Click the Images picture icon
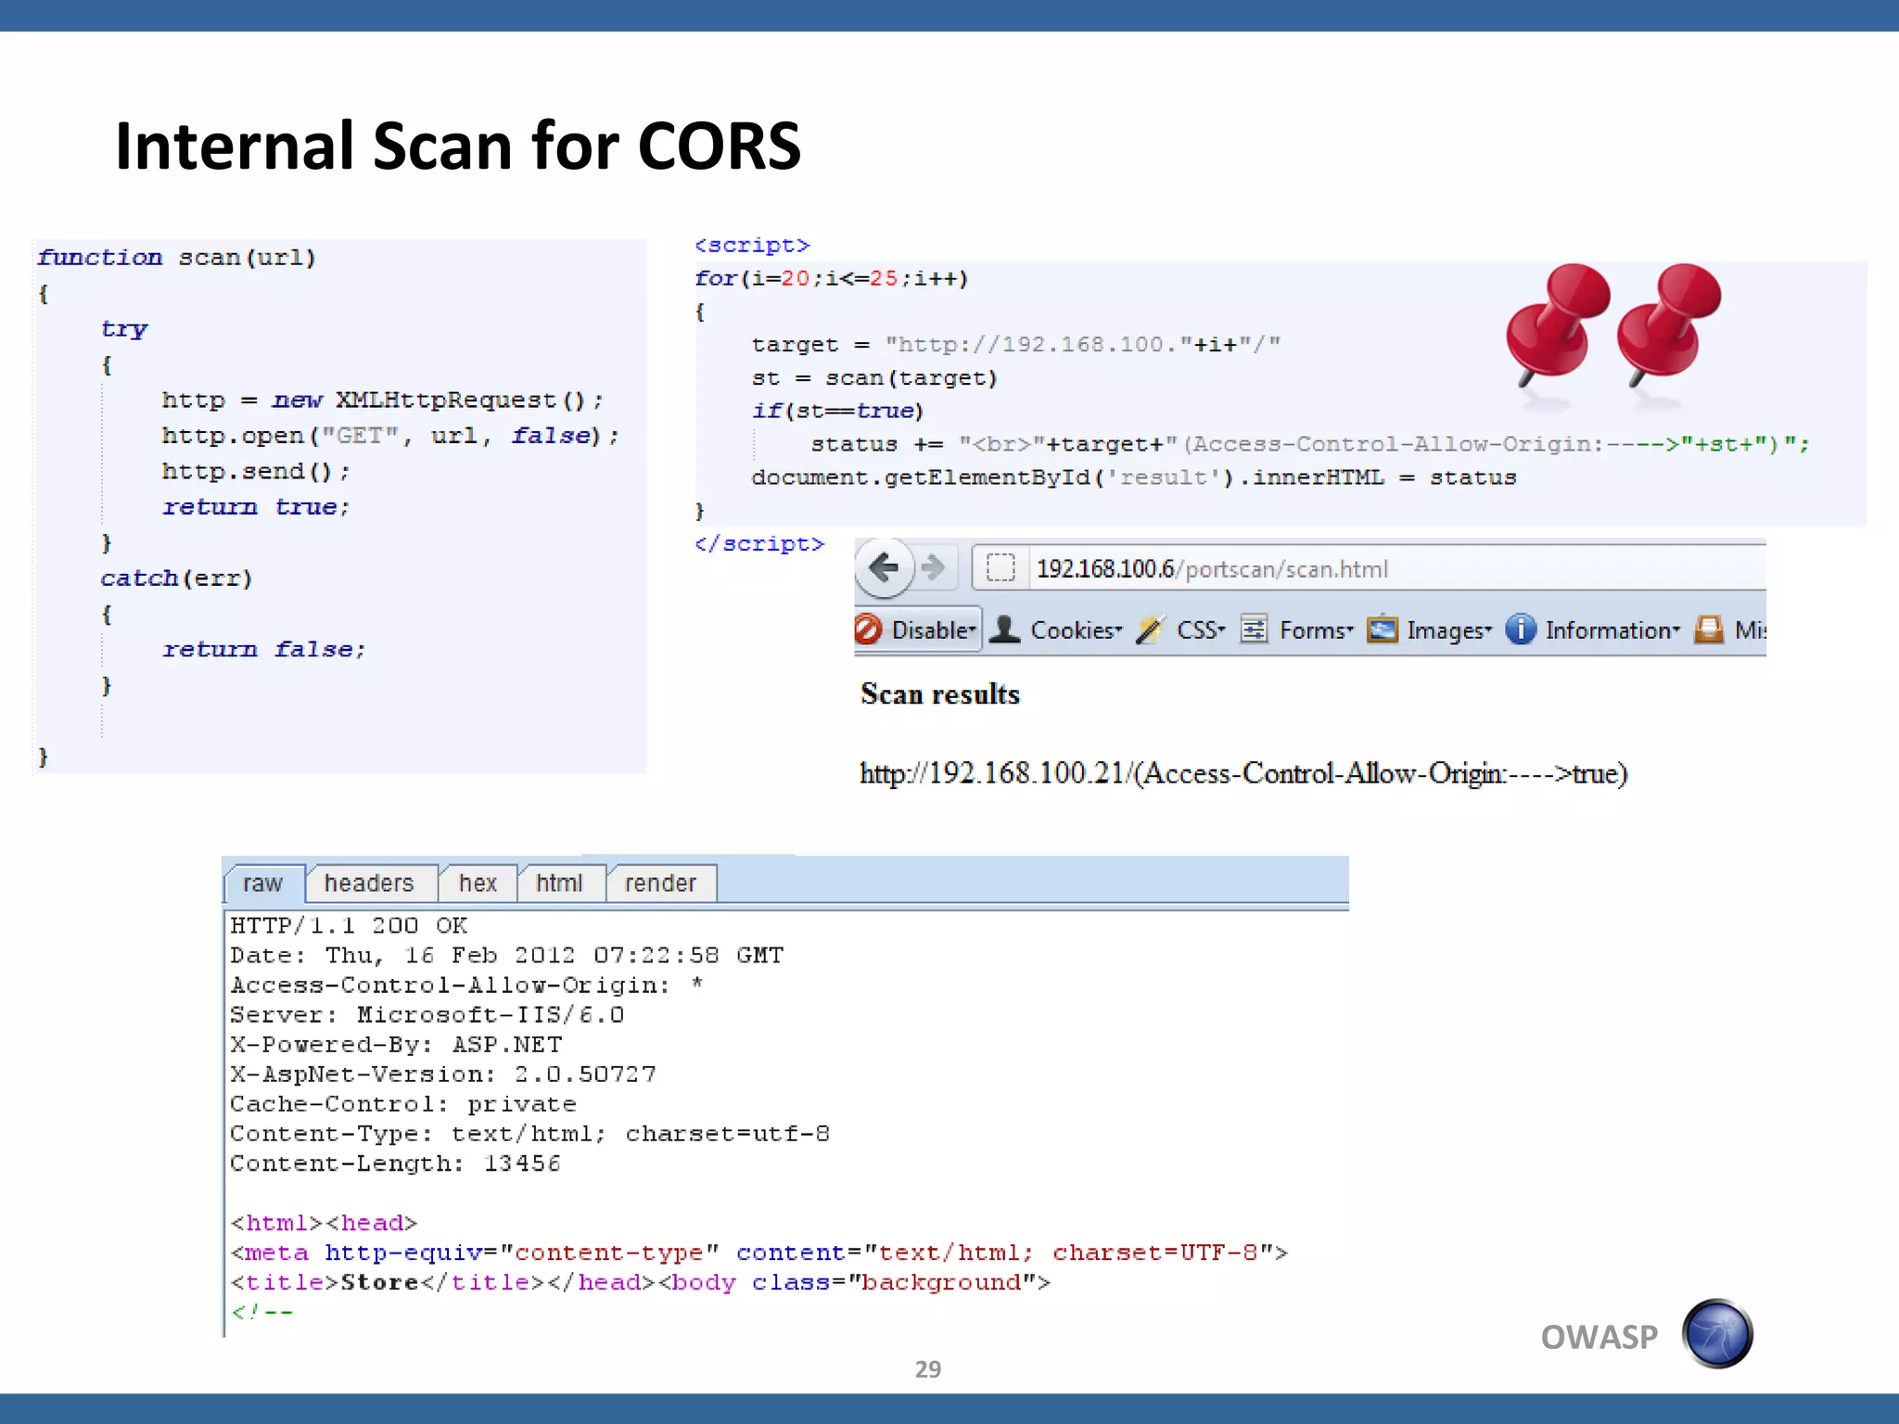This screenshot has width=1899, height=1424. click(x=1383, y=629)
